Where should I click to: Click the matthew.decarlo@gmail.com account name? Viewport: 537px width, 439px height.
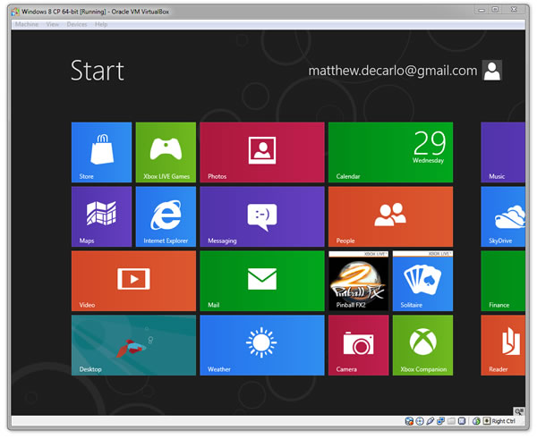(x=393, y=71)
